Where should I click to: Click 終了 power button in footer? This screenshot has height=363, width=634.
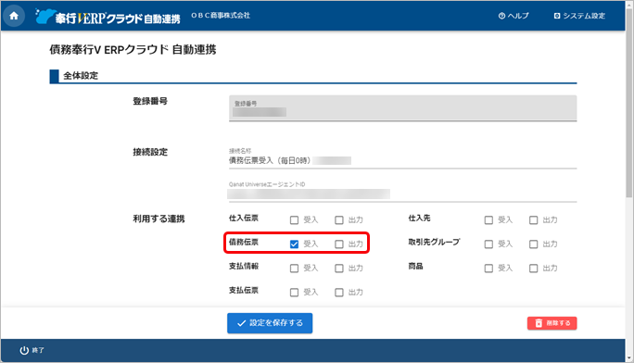(x=32, y=350)
